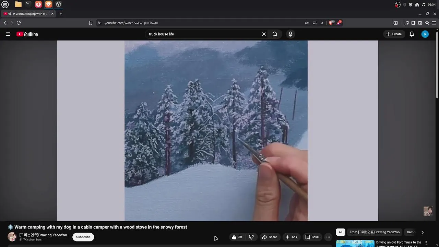Subscribe to Drawing YeonYoo
Viewport: 439px width, 247px height.
(x=83, y=237)
